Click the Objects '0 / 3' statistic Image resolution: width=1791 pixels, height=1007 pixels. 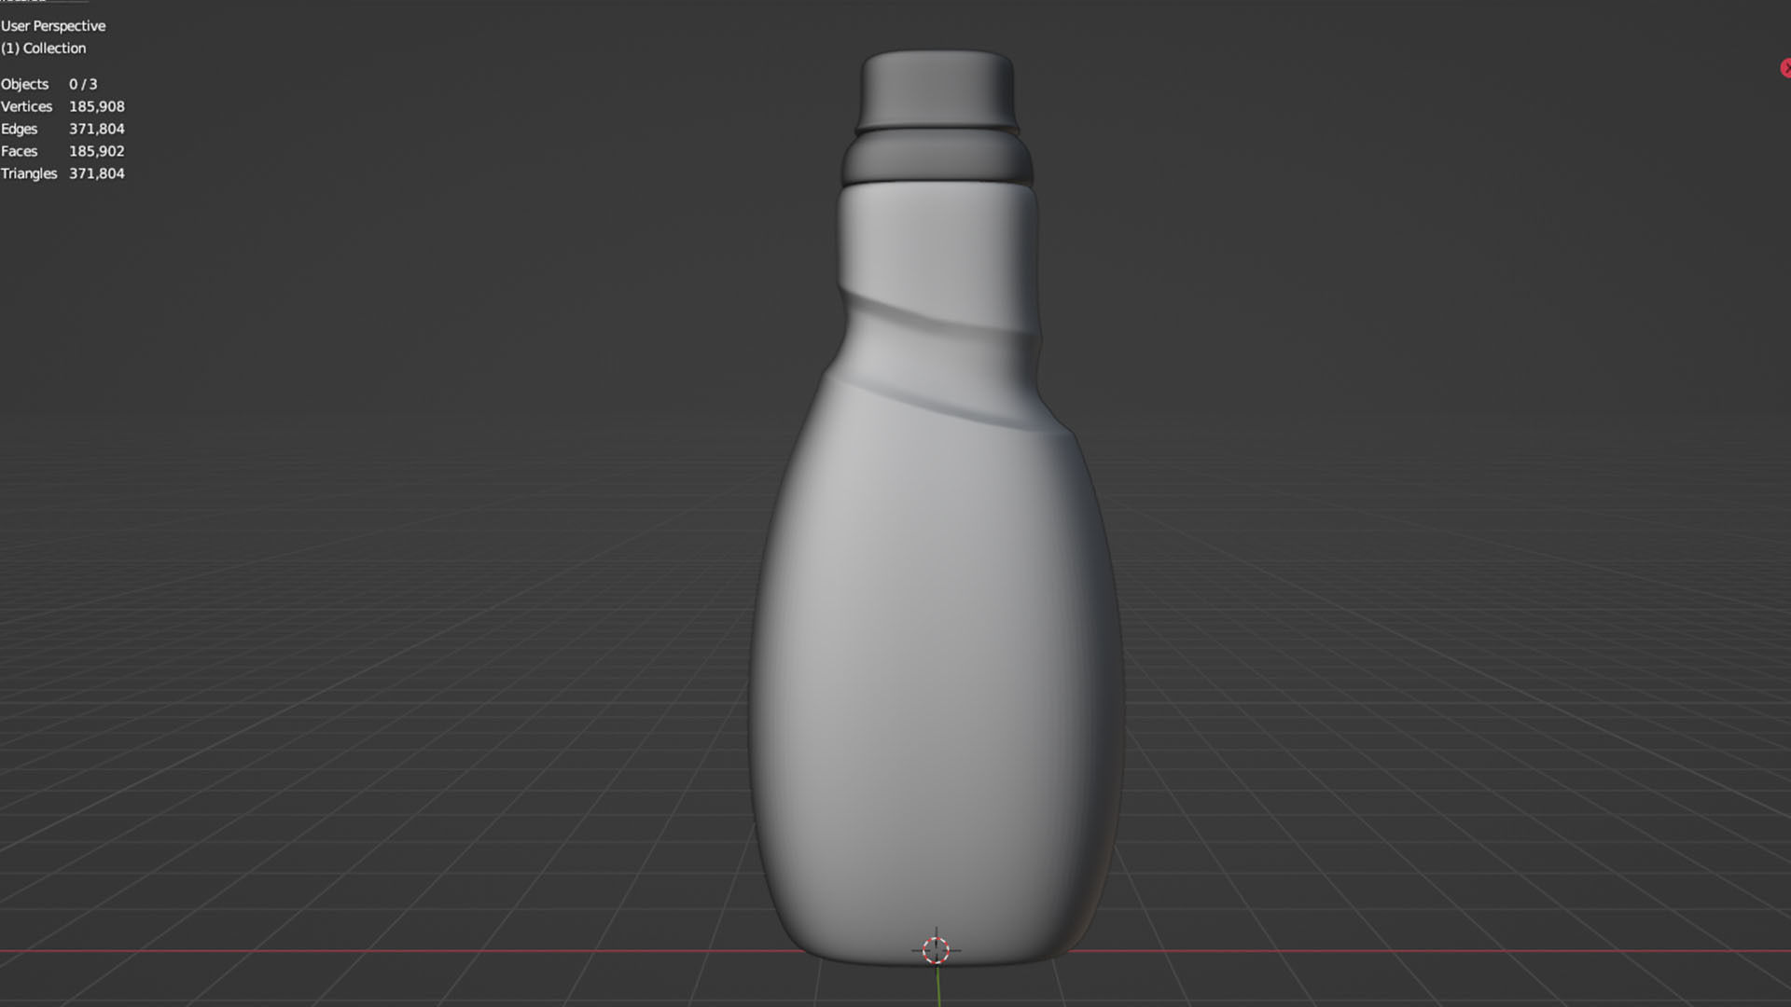(x=83, y=84)
